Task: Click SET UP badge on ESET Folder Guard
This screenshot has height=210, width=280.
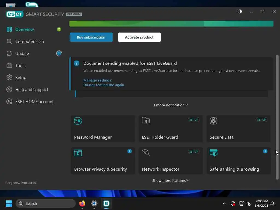Action: point(194,119)
